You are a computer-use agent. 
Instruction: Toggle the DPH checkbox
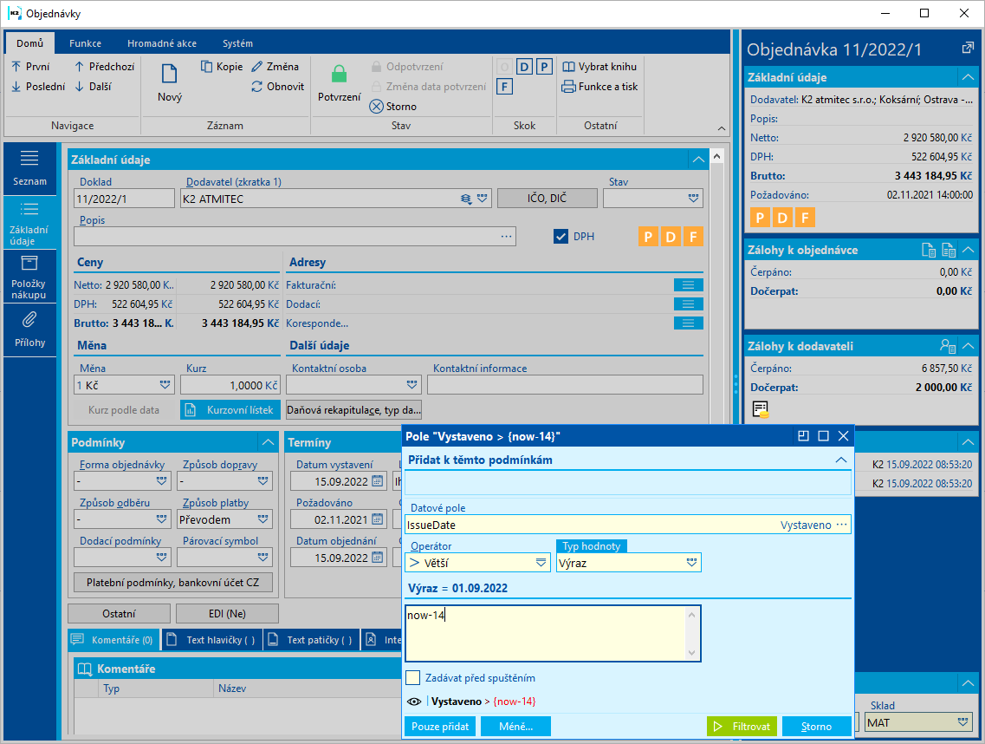pos(561,237)
